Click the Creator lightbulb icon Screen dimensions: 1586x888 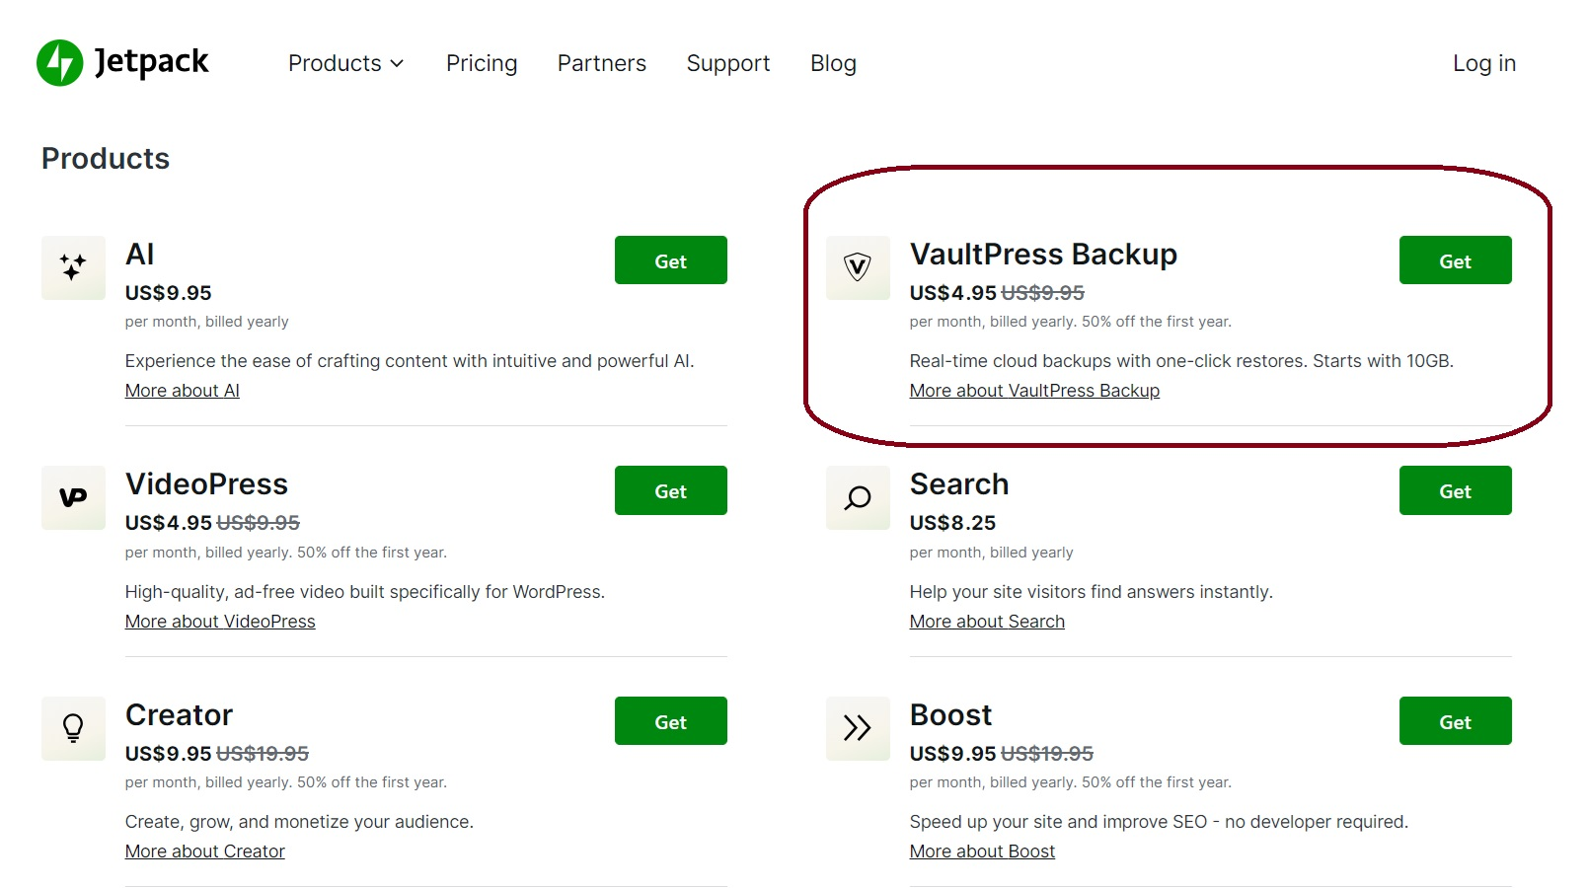(73, 728)
